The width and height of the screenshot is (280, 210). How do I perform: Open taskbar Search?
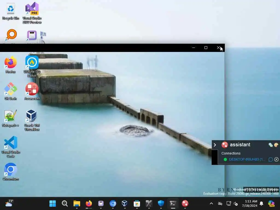[65, 203]
